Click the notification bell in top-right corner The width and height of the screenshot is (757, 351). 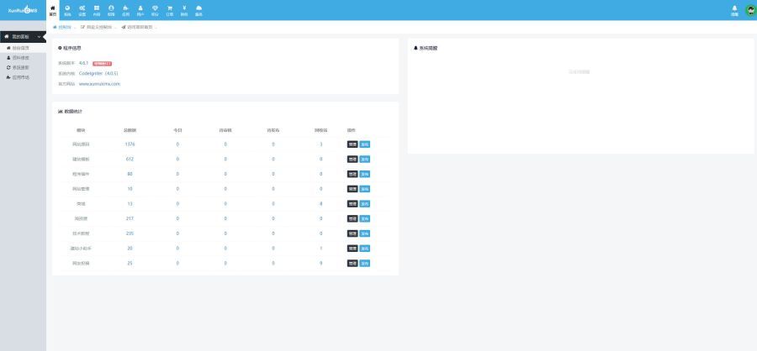pyautogui.click(x=734, y=9)
